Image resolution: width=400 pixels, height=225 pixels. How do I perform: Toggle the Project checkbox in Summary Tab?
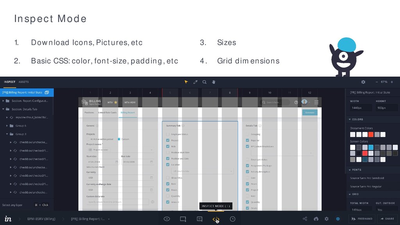click(168, 140)
